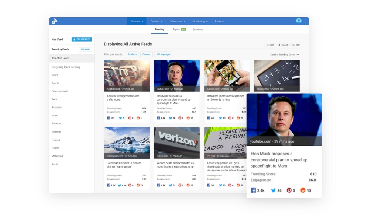Open the Sports feed
The height and width of the screenshot is (221, 378).
55,83
